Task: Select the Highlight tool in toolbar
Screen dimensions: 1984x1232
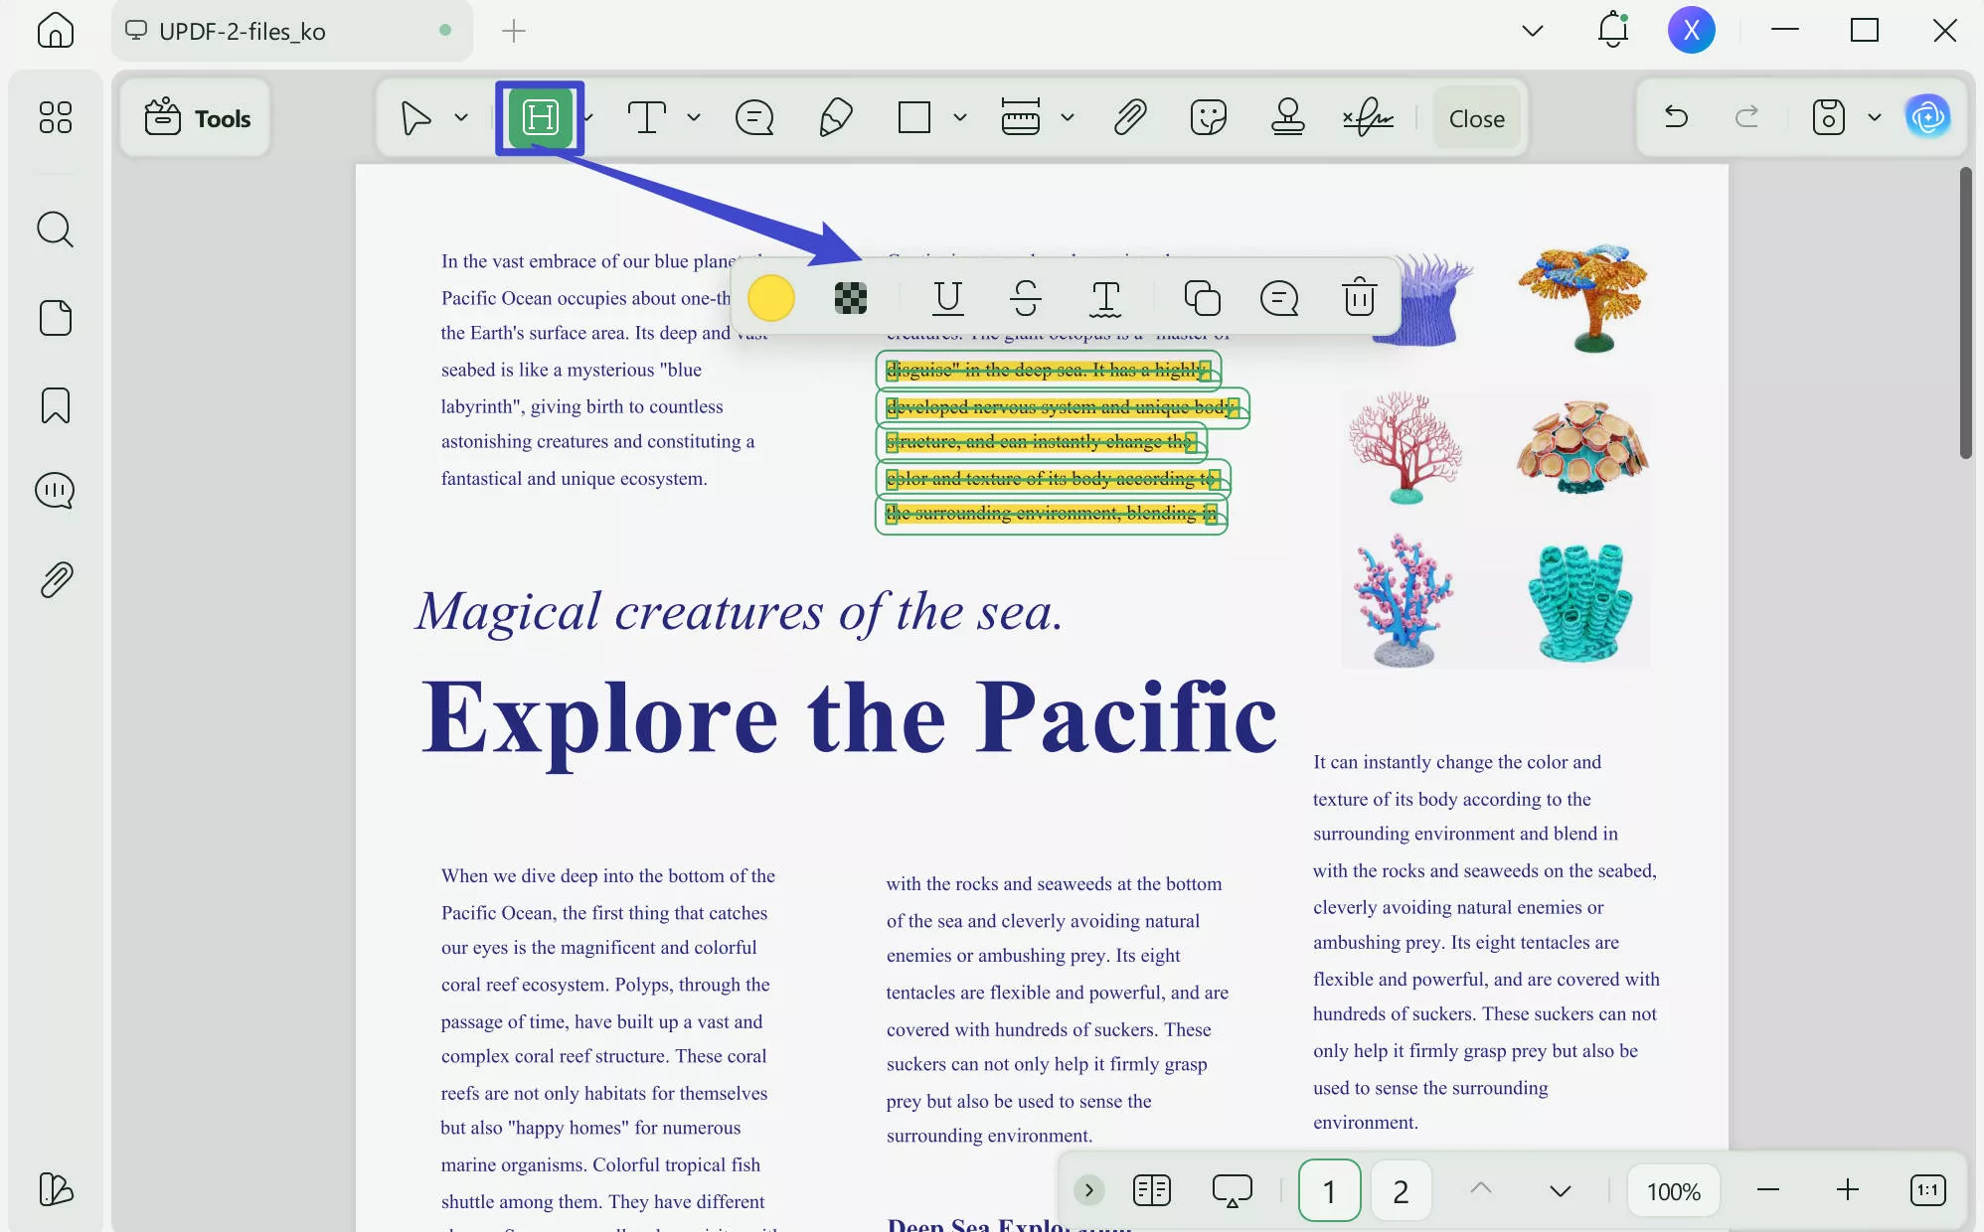Action: point(540,118)
